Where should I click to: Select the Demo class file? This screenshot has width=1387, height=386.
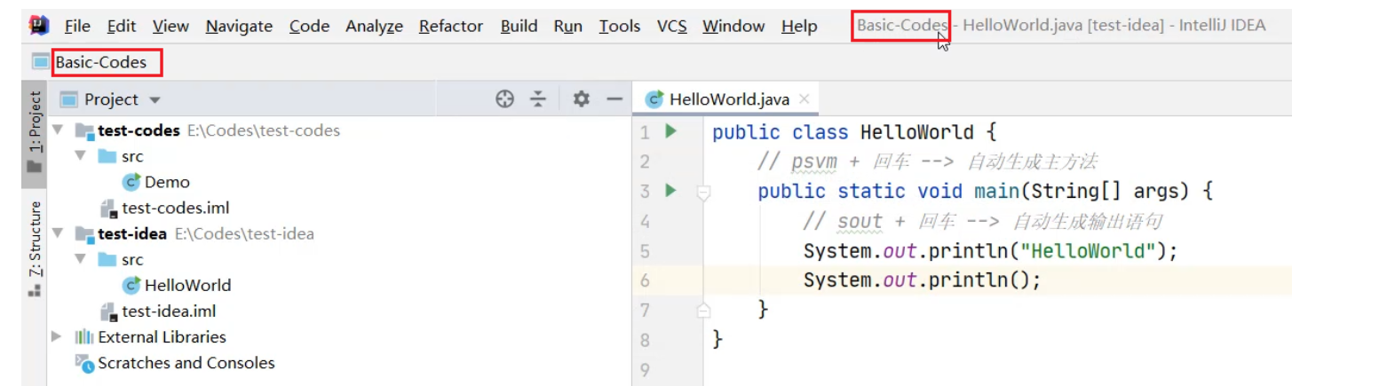point(167,182)
